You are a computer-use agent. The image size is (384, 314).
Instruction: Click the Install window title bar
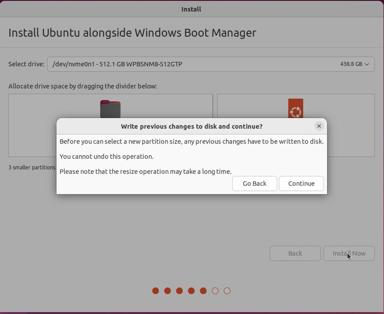[192, 9]
